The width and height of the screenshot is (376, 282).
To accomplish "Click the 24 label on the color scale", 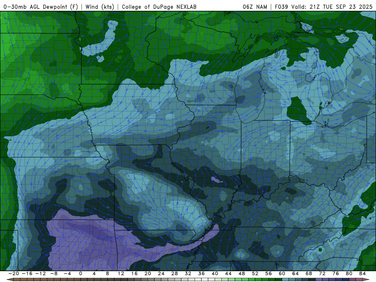I will (x=161, y=274).
